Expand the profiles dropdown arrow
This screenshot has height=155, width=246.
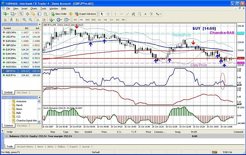point(15,14)
